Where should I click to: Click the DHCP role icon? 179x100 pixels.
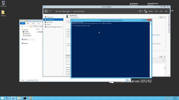(x=45, y=24)
